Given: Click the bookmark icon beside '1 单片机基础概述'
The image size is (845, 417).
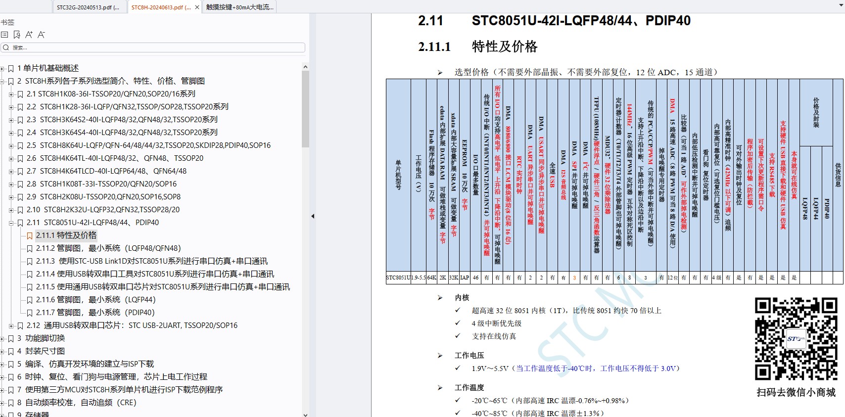Looking at the screenshot, I should click(x=11, y=68).
